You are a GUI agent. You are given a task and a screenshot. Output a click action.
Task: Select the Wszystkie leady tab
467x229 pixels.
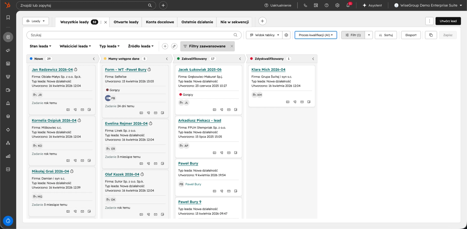point(74,22)
